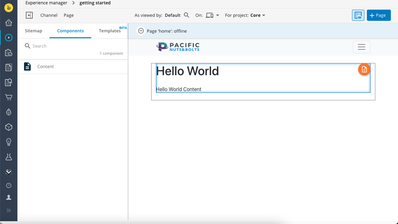Expand the Core project dropdown
The height and width of the screenshot is (224, 398).
(258, 15)
